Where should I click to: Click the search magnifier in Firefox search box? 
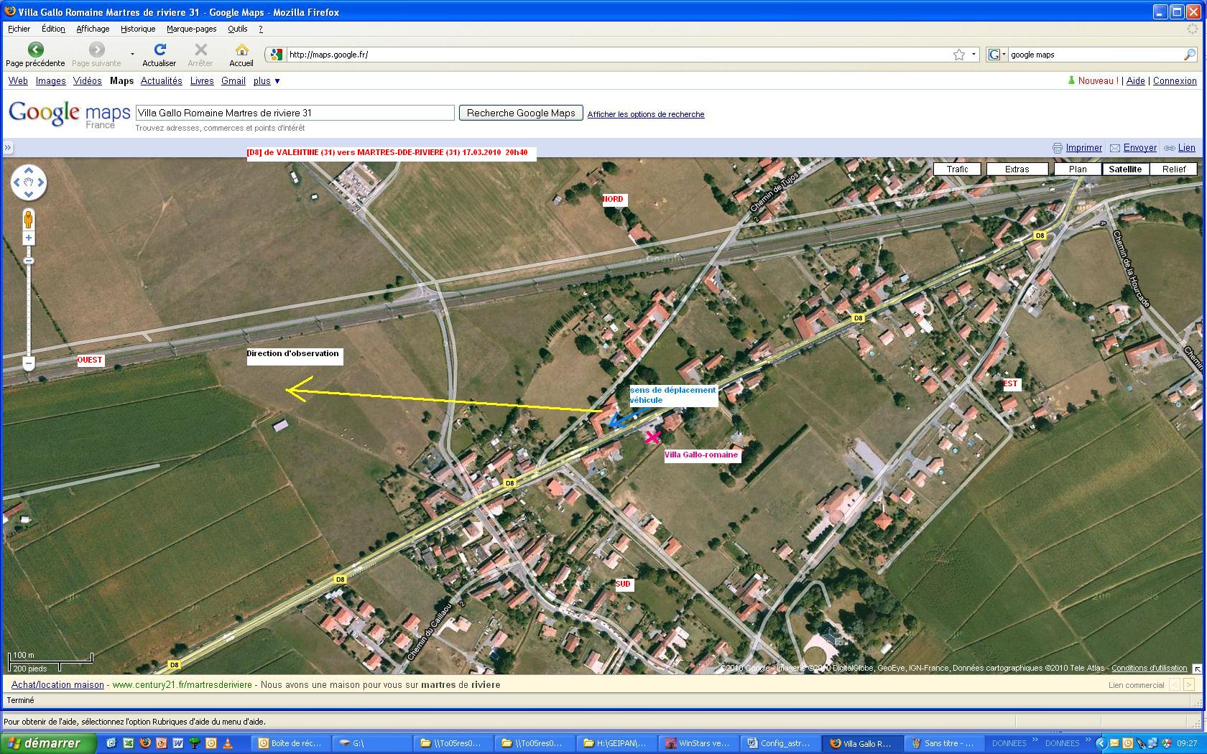(x=1189, y=55)
